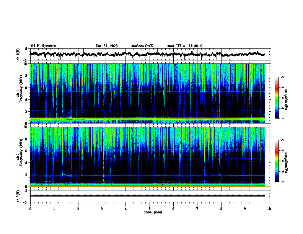Screen dimensions: 303x234
Task: Click the "VLF Spectra" title text
Action: click(43, 46)
